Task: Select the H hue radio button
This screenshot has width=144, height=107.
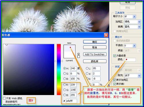Action: [x=65, y=68]
